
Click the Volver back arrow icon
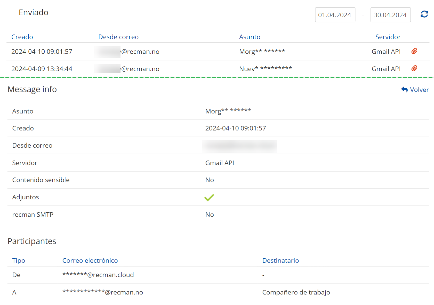404,90
